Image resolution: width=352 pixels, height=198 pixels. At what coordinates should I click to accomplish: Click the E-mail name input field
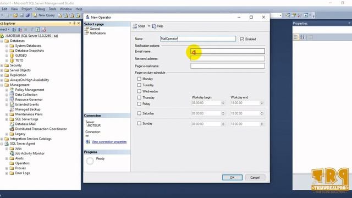point(228,51)
